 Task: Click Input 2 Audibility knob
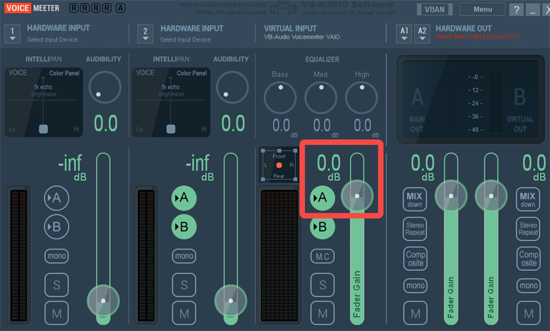click(x=232, y=87)
